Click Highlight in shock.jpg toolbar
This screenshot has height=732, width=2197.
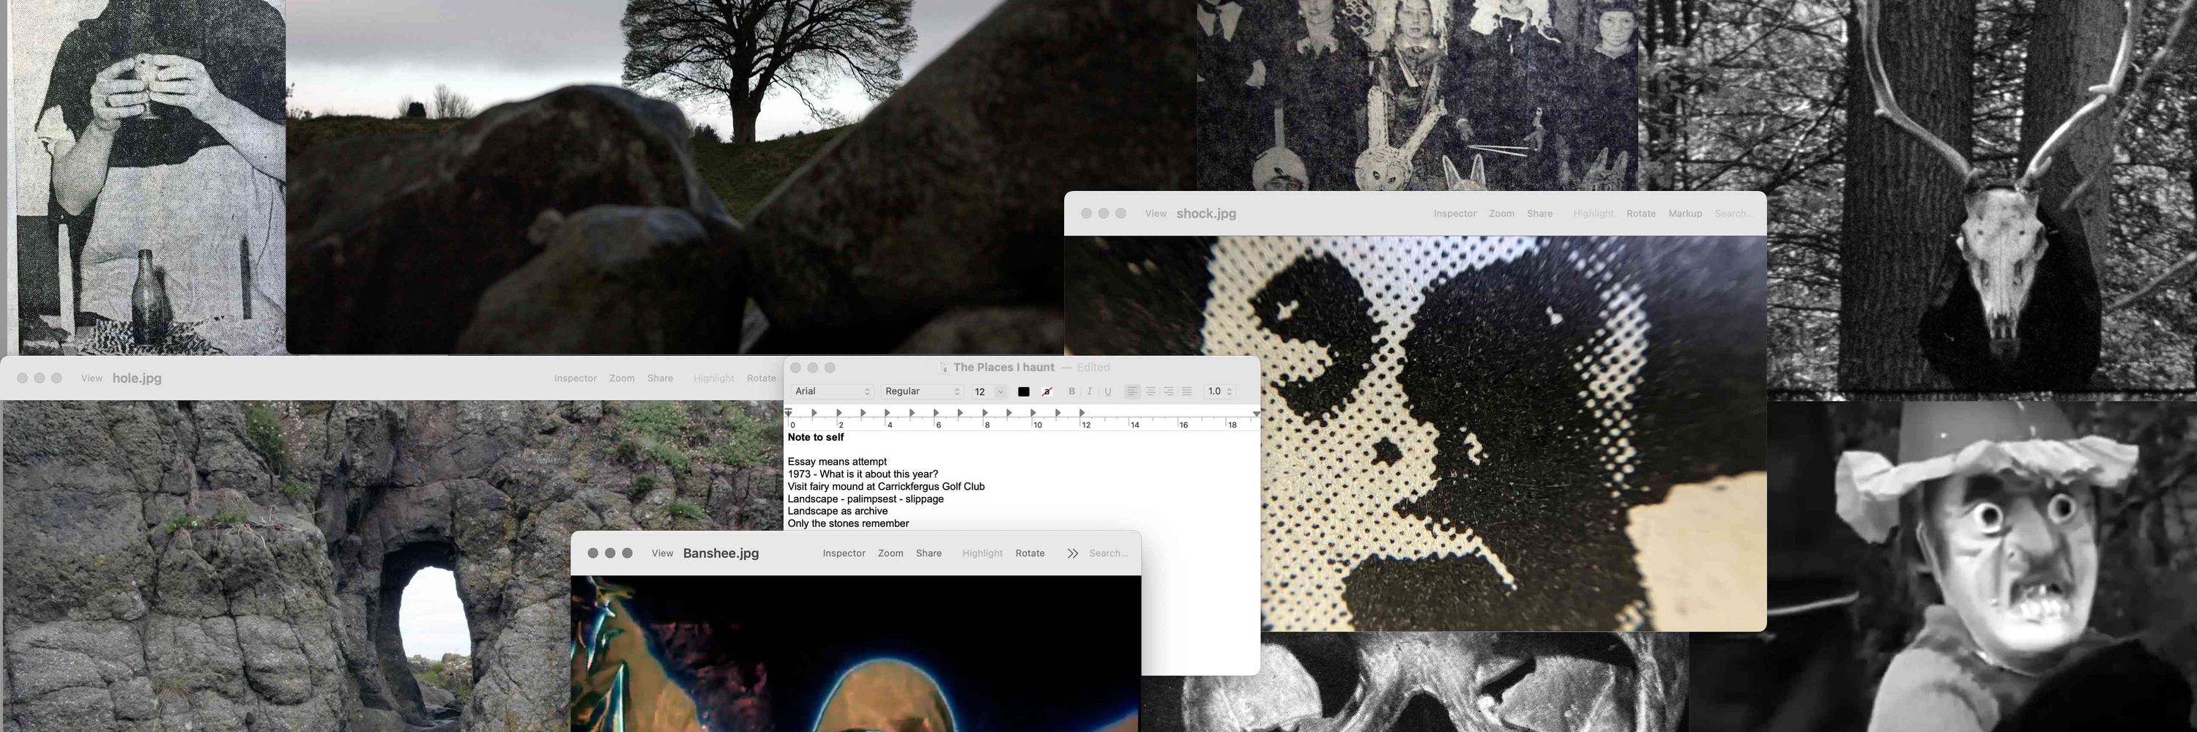tap(1593, 214)
